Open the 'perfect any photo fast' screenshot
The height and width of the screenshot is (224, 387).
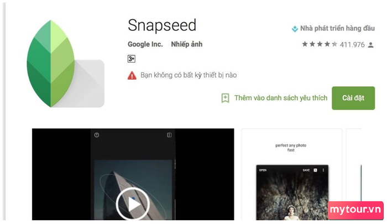(292, 174)
